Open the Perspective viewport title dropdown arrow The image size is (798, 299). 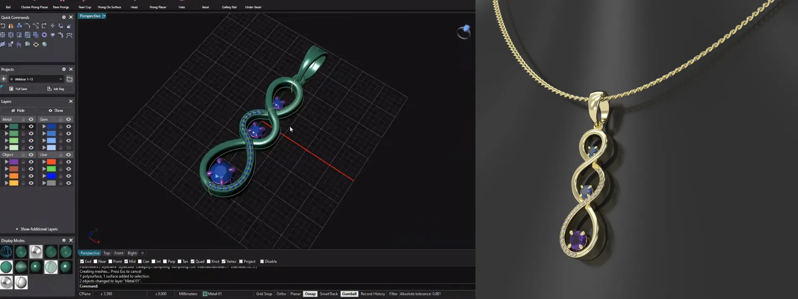coord(104,16)
